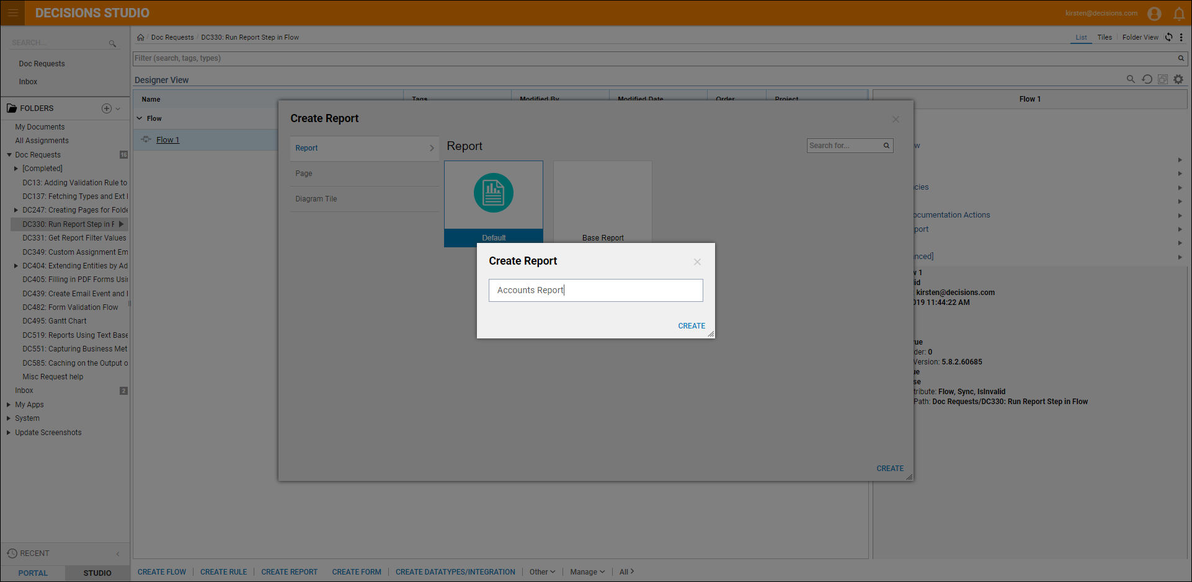Close the large Create Report dialog

(896, 120)
